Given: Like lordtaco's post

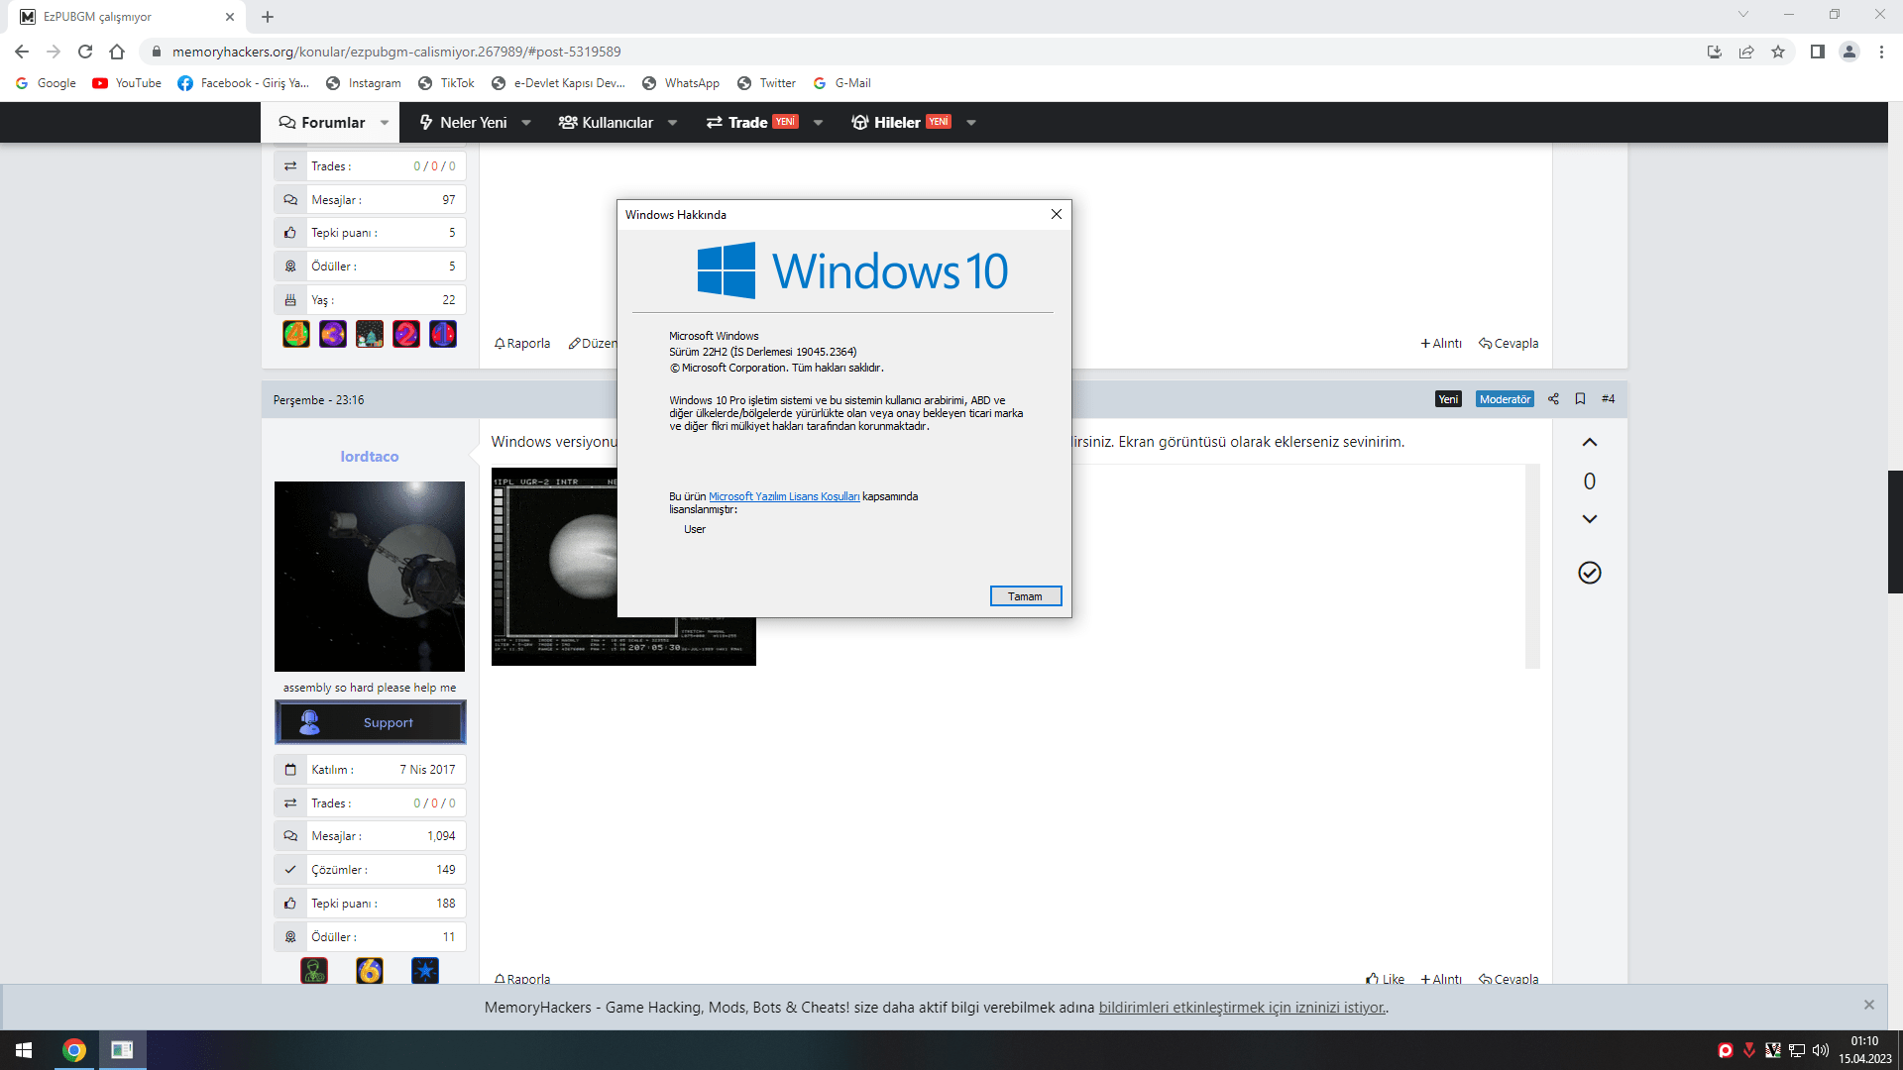Looking at the screenshot, I should point(1385,979).
